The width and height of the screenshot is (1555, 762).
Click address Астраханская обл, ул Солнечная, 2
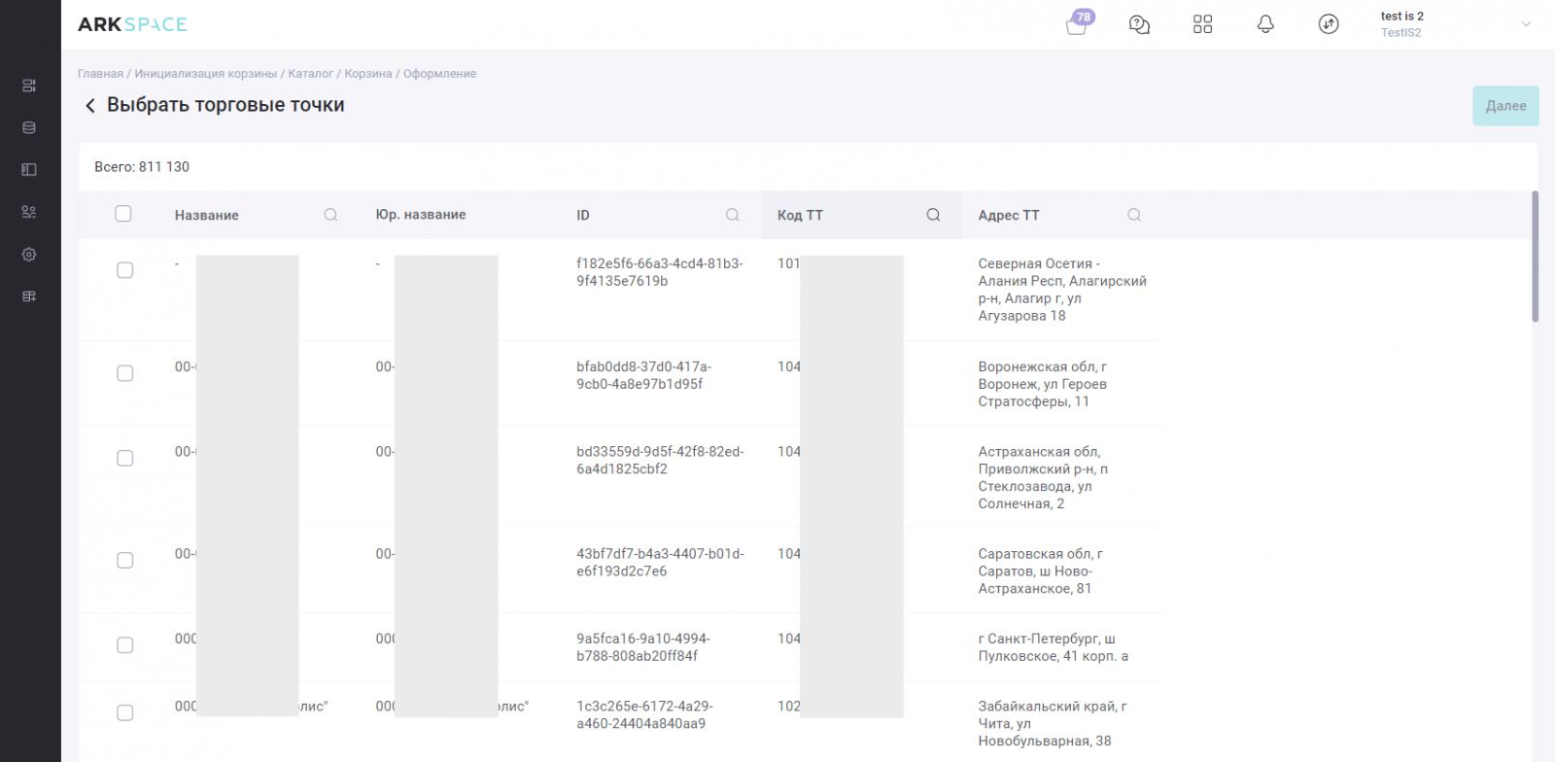pos(1043,477)
